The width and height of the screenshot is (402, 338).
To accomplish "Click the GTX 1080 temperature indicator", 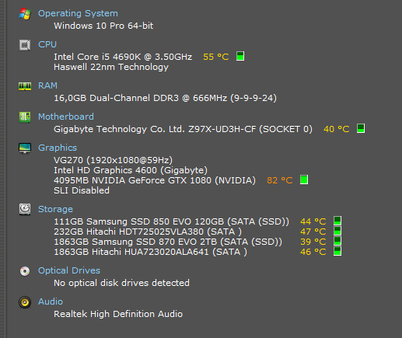I will (x=304, y=179).
